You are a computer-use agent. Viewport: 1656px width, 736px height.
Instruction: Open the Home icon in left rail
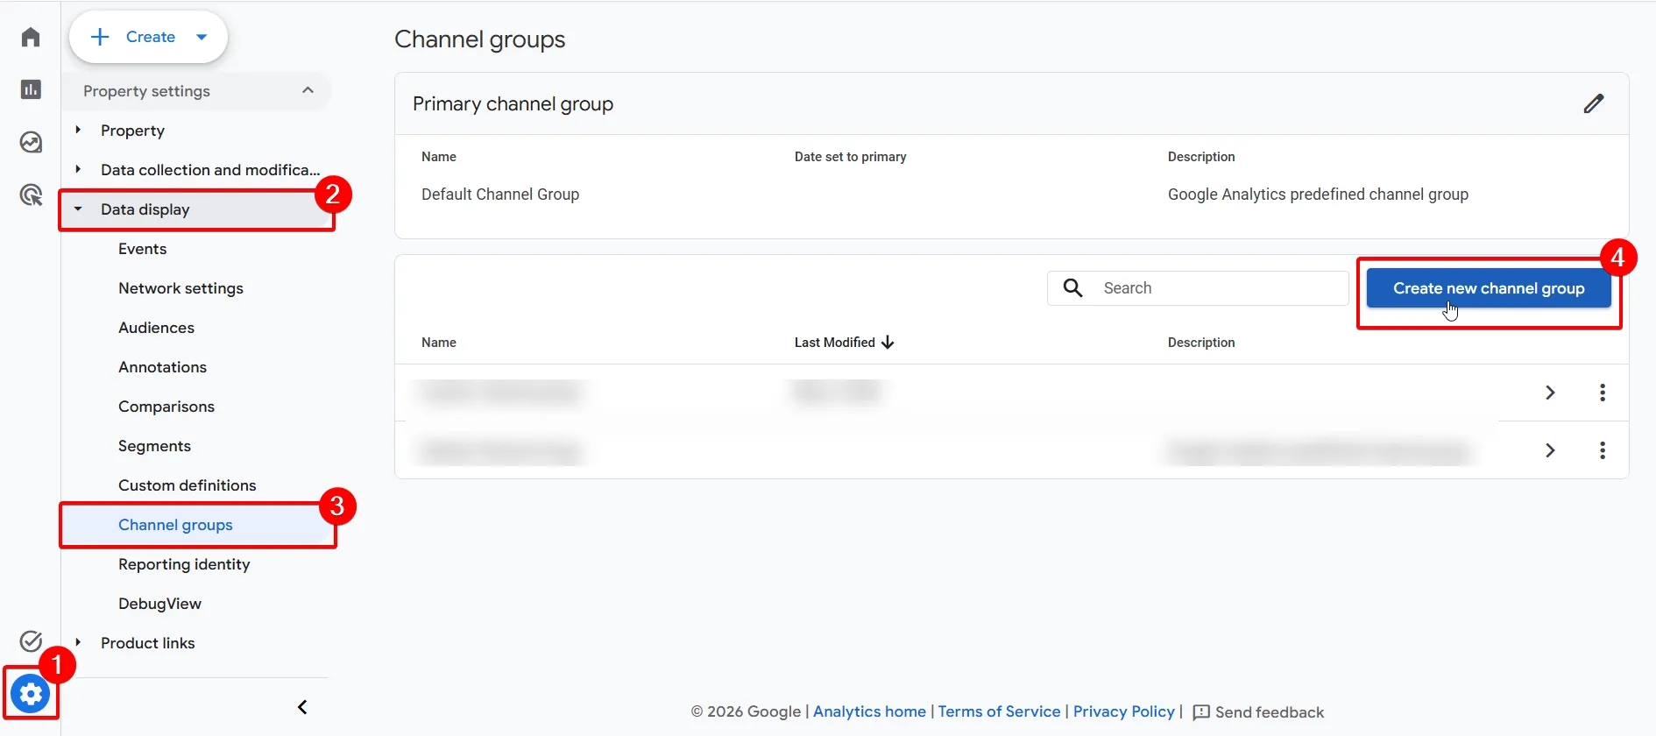(31, 37)
